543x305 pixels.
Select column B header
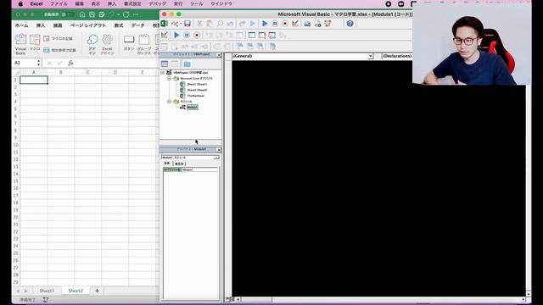click(60, 72)
